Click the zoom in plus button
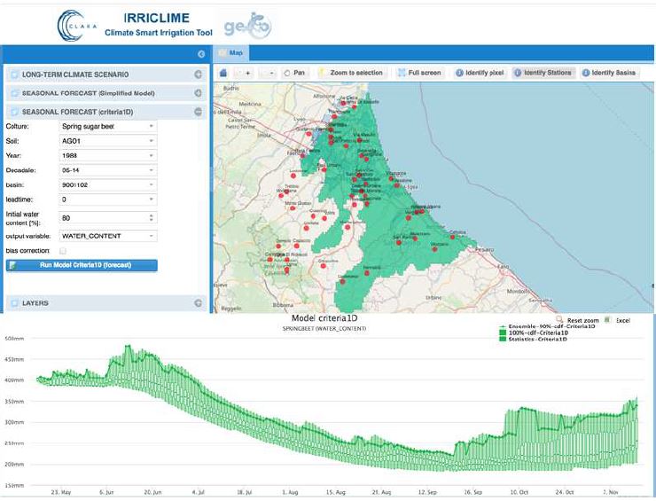 click(246, 73)
